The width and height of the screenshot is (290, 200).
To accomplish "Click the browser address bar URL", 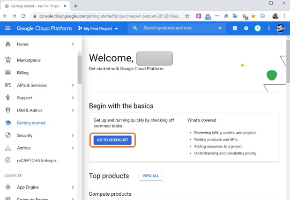I will [110, 16].
